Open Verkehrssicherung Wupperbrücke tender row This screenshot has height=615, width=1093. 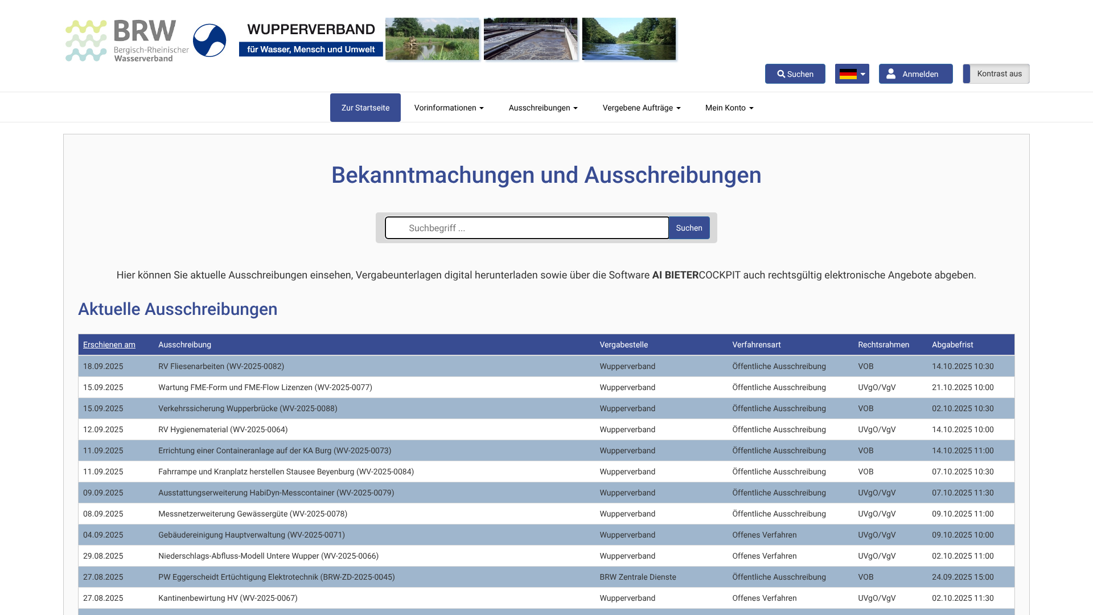(248, 408)
